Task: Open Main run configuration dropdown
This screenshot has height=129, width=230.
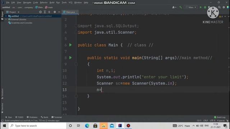Action: (x=191, y=7)
